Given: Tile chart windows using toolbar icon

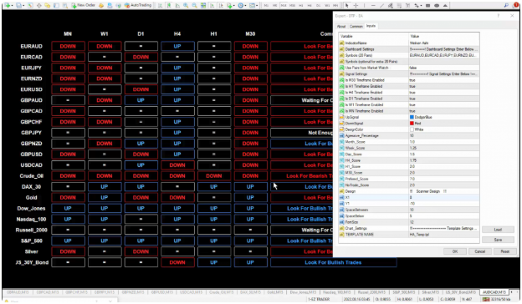Looking at the screenshot, I should pyautogui.click(x=203, y=5).
